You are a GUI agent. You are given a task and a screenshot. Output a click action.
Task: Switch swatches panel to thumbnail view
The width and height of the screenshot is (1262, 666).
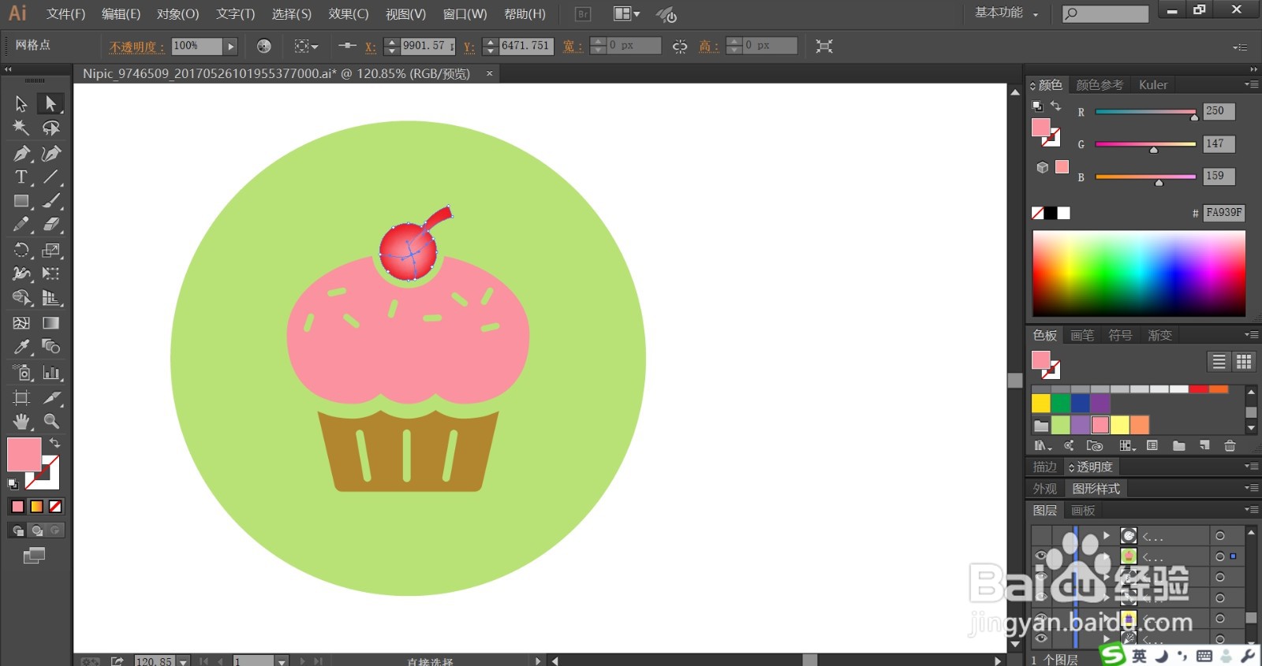pyautogui.click(x=1244, y=362)
